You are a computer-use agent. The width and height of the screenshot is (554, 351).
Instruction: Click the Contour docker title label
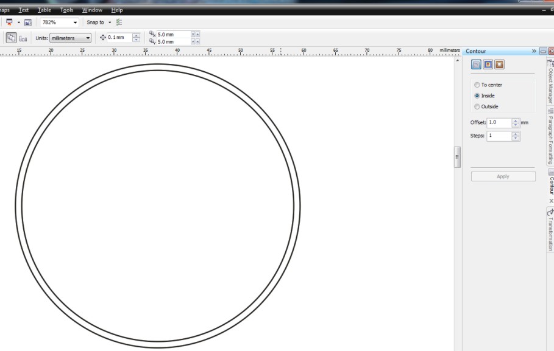pos(475,51)
